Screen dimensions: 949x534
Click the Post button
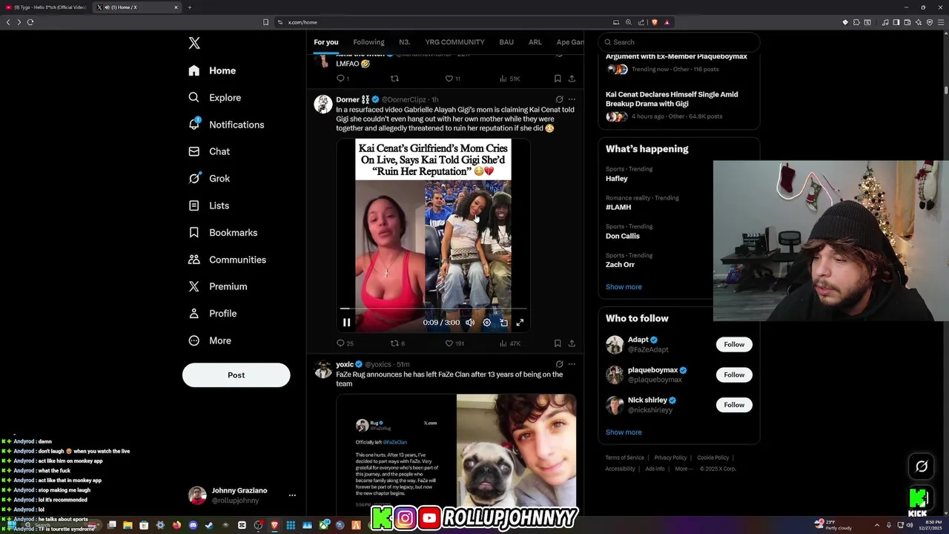[236, 375]
